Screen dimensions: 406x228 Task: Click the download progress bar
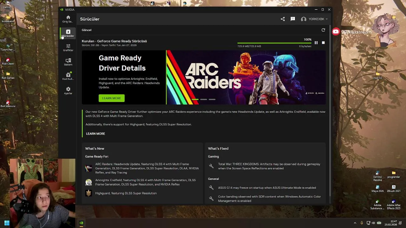274,43
